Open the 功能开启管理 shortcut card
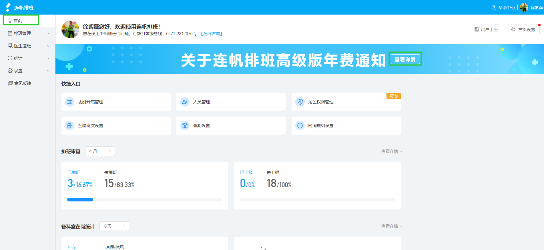The width and height of the screenshot is (544, 250). 116,102
